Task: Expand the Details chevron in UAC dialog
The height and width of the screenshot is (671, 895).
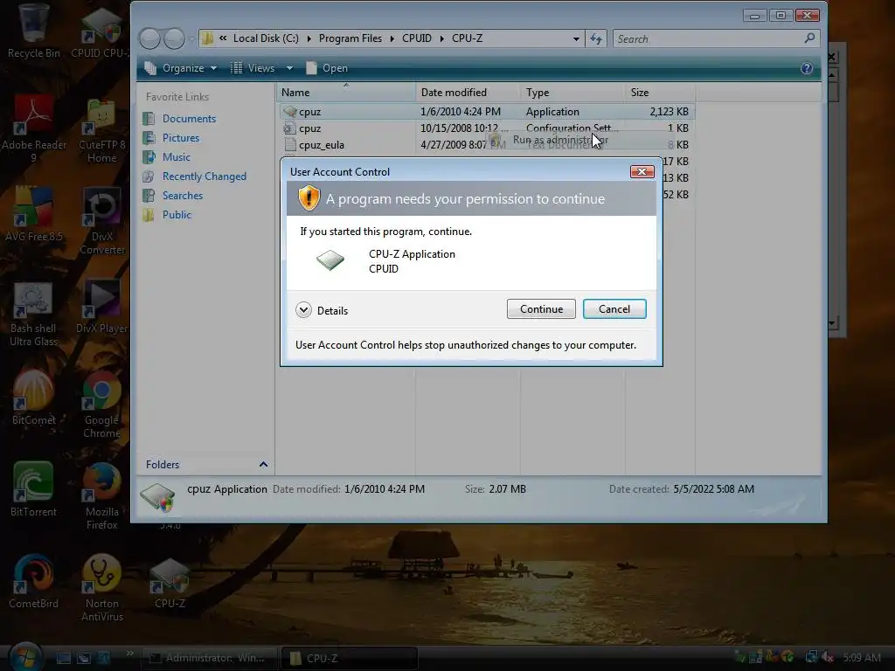Action: tap(303, 310)
